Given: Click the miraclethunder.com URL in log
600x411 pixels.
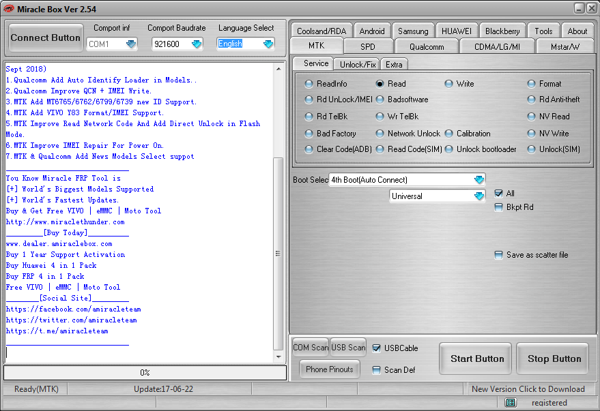Looking at the screenshot, I should (x=65, y=222).
